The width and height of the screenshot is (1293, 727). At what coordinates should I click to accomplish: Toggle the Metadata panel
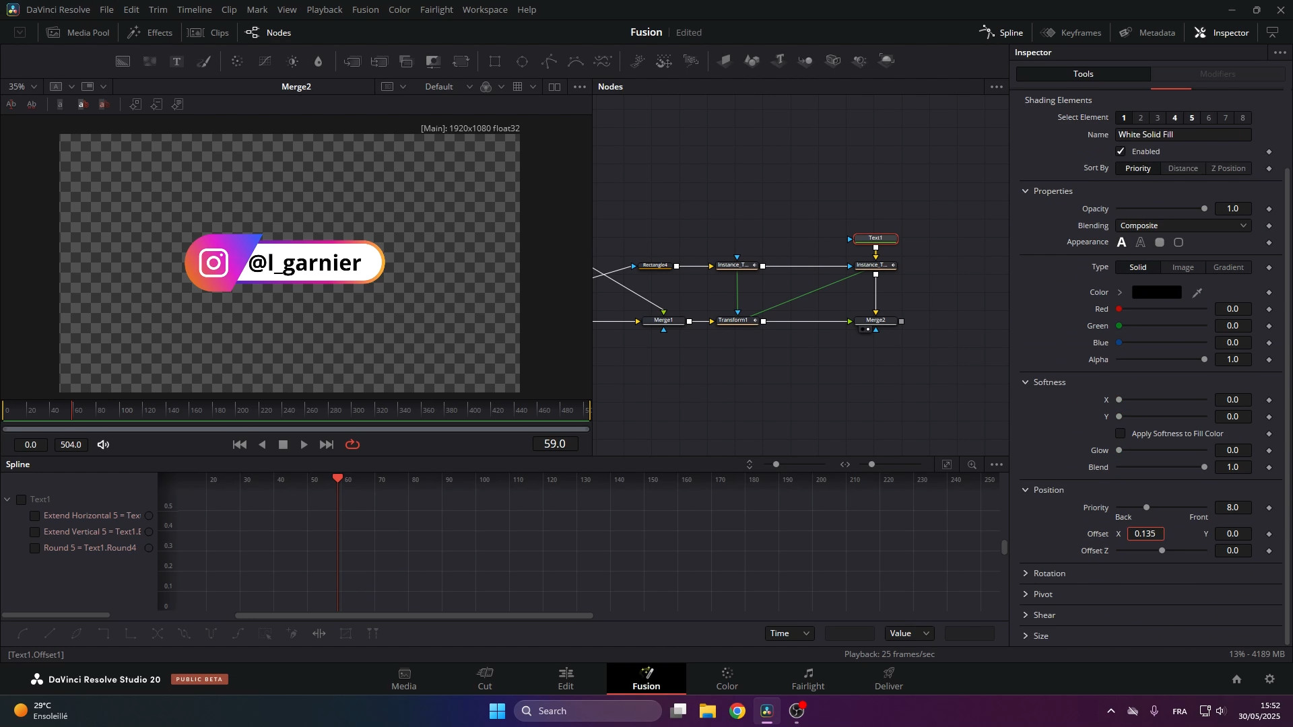(x=1148, y=32)
